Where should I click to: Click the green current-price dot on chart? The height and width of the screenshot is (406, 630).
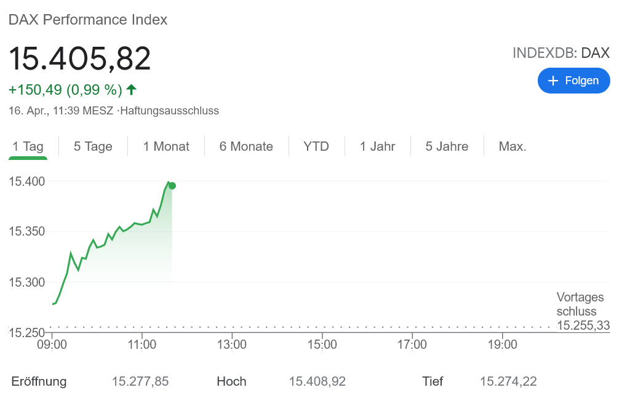click(x=172, y=186)
